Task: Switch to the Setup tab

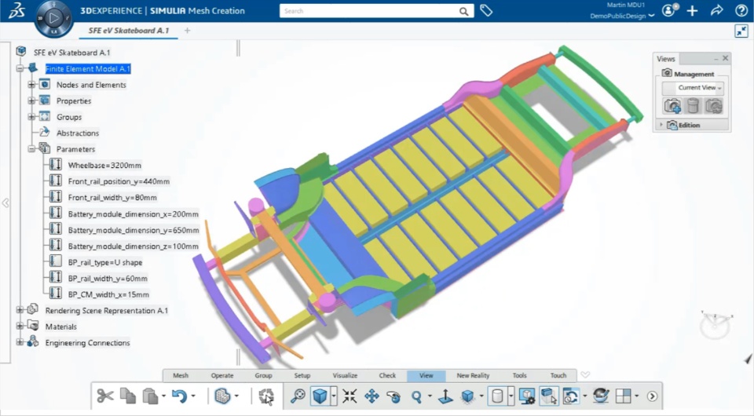Action: [302, 376]
